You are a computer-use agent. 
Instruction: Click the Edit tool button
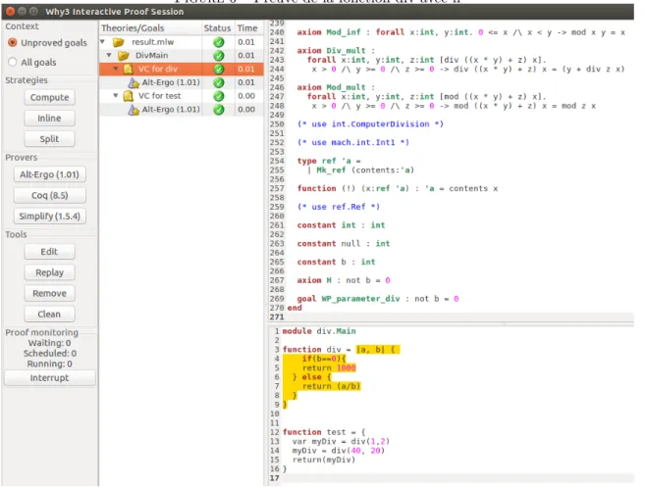pyautogui.click(x=49, y=252)
